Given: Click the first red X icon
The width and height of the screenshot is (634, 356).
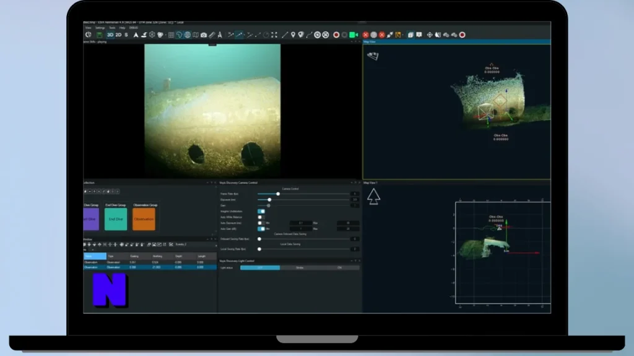Looking at the screenshot, I should (x=365, y=35).
